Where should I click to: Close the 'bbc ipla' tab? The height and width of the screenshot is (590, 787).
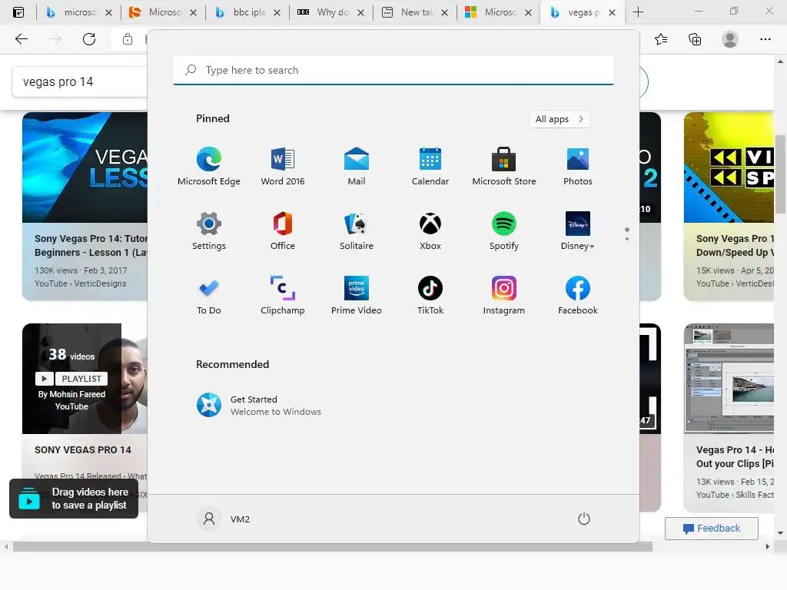coord(277,12)
